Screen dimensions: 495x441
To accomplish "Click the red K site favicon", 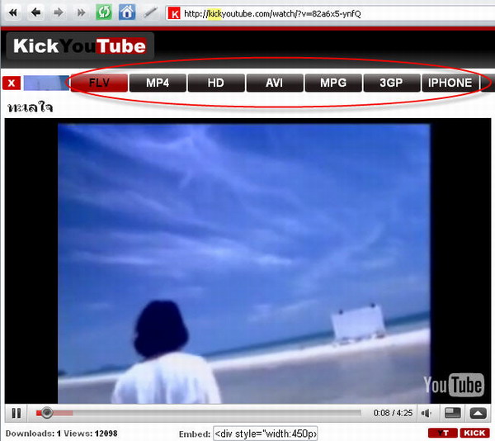I will (174, 13).
